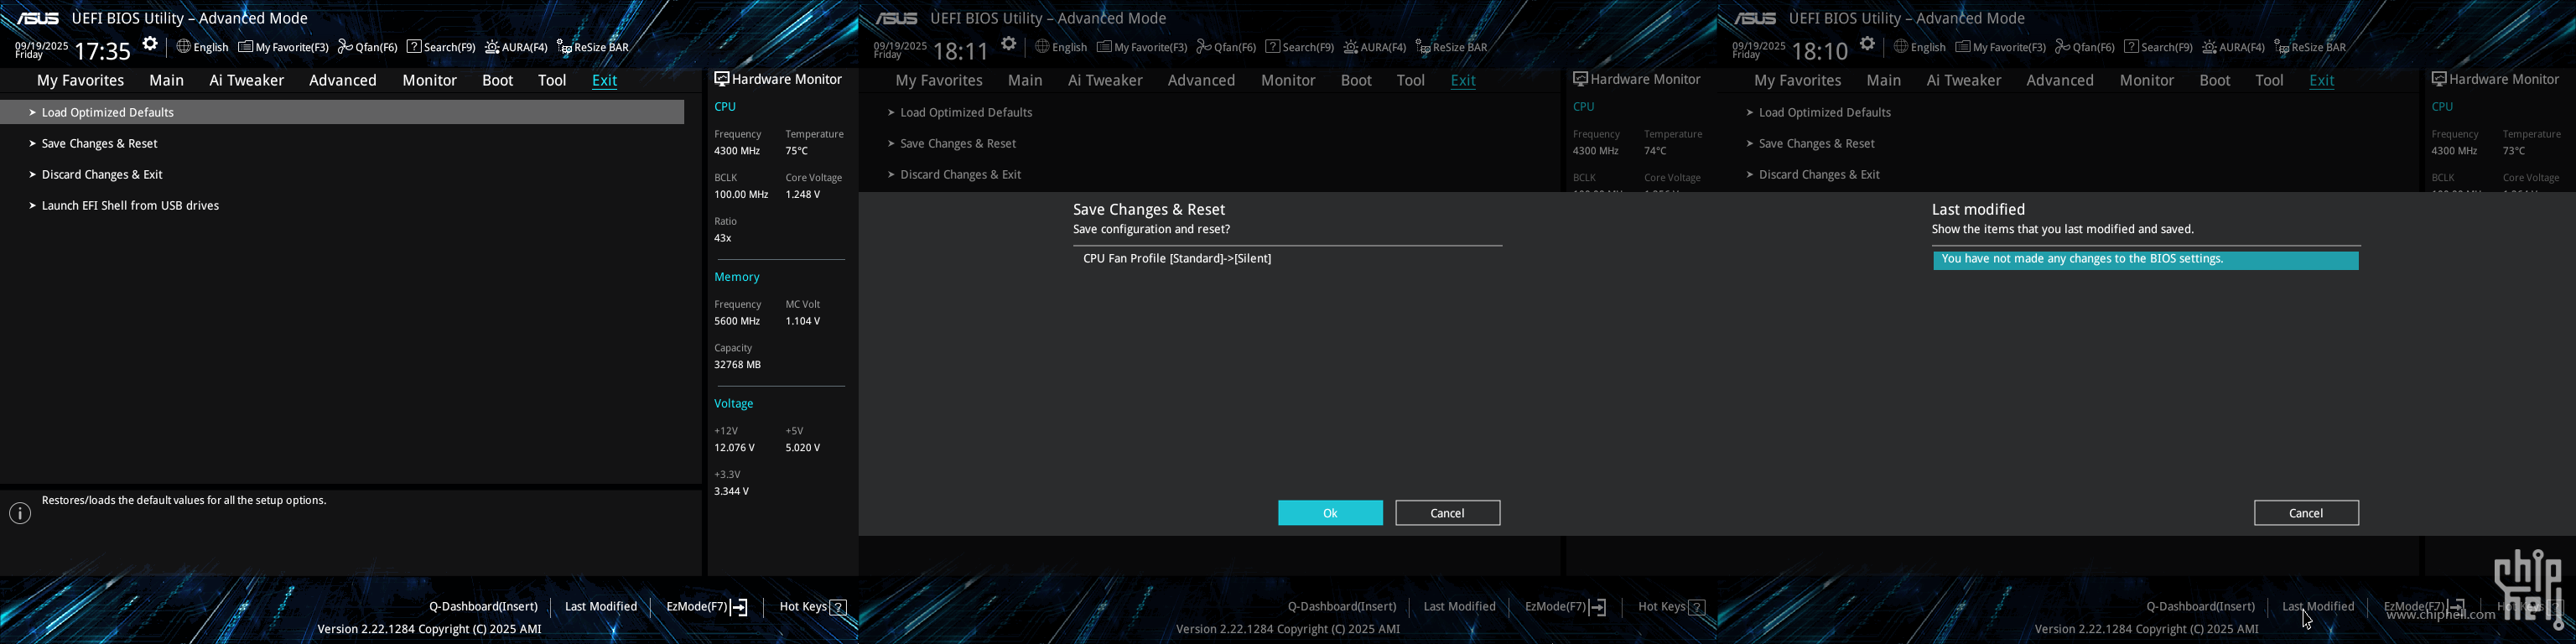The image size is (2576, 644).
Task: Open the settings gear in the 17:35 screen
Action: tap(150, 44)
